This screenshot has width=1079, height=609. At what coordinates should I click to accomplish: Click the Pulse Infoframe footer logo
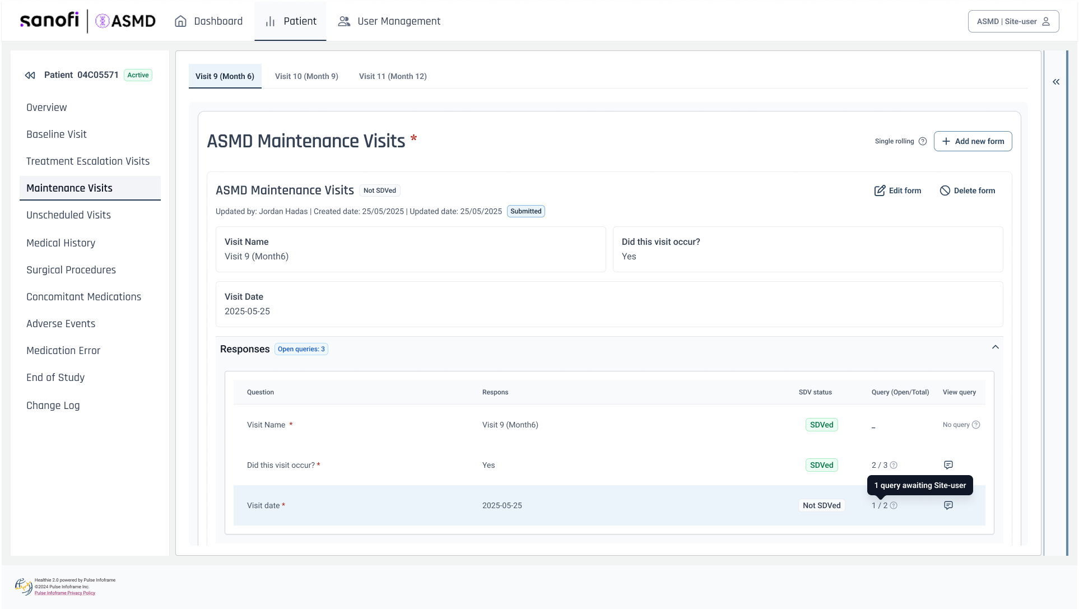point(24,586)
